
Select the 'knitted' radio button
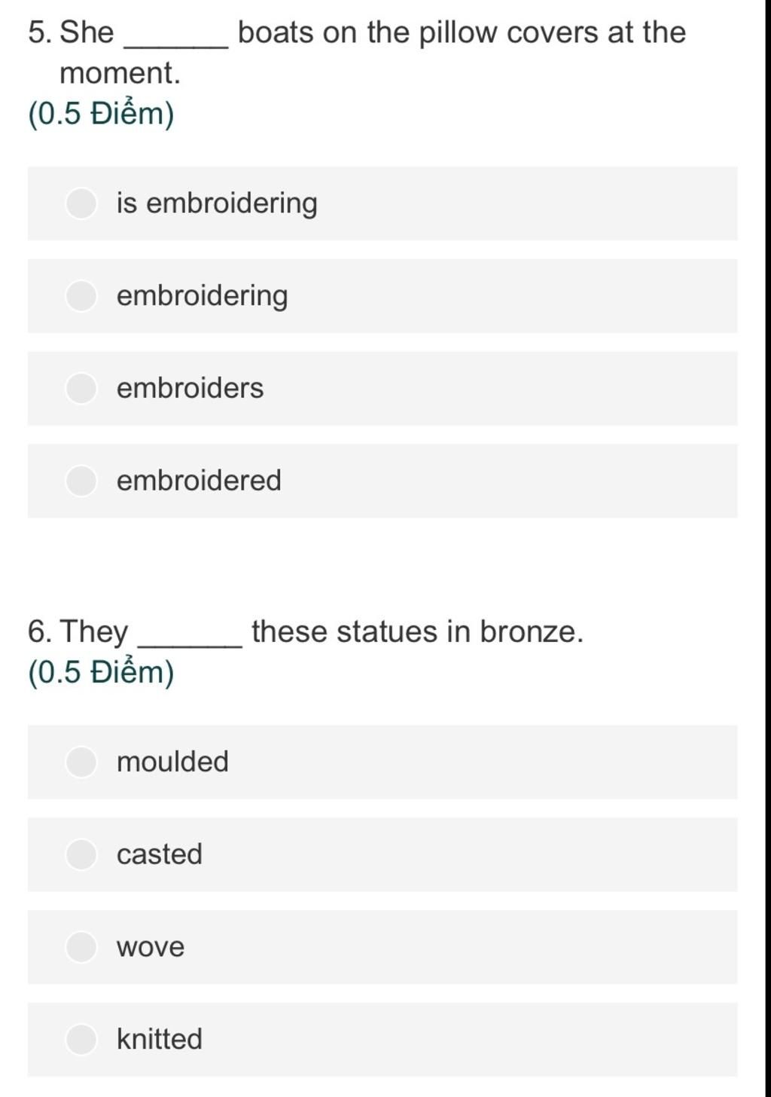[x=81, y=1039]
